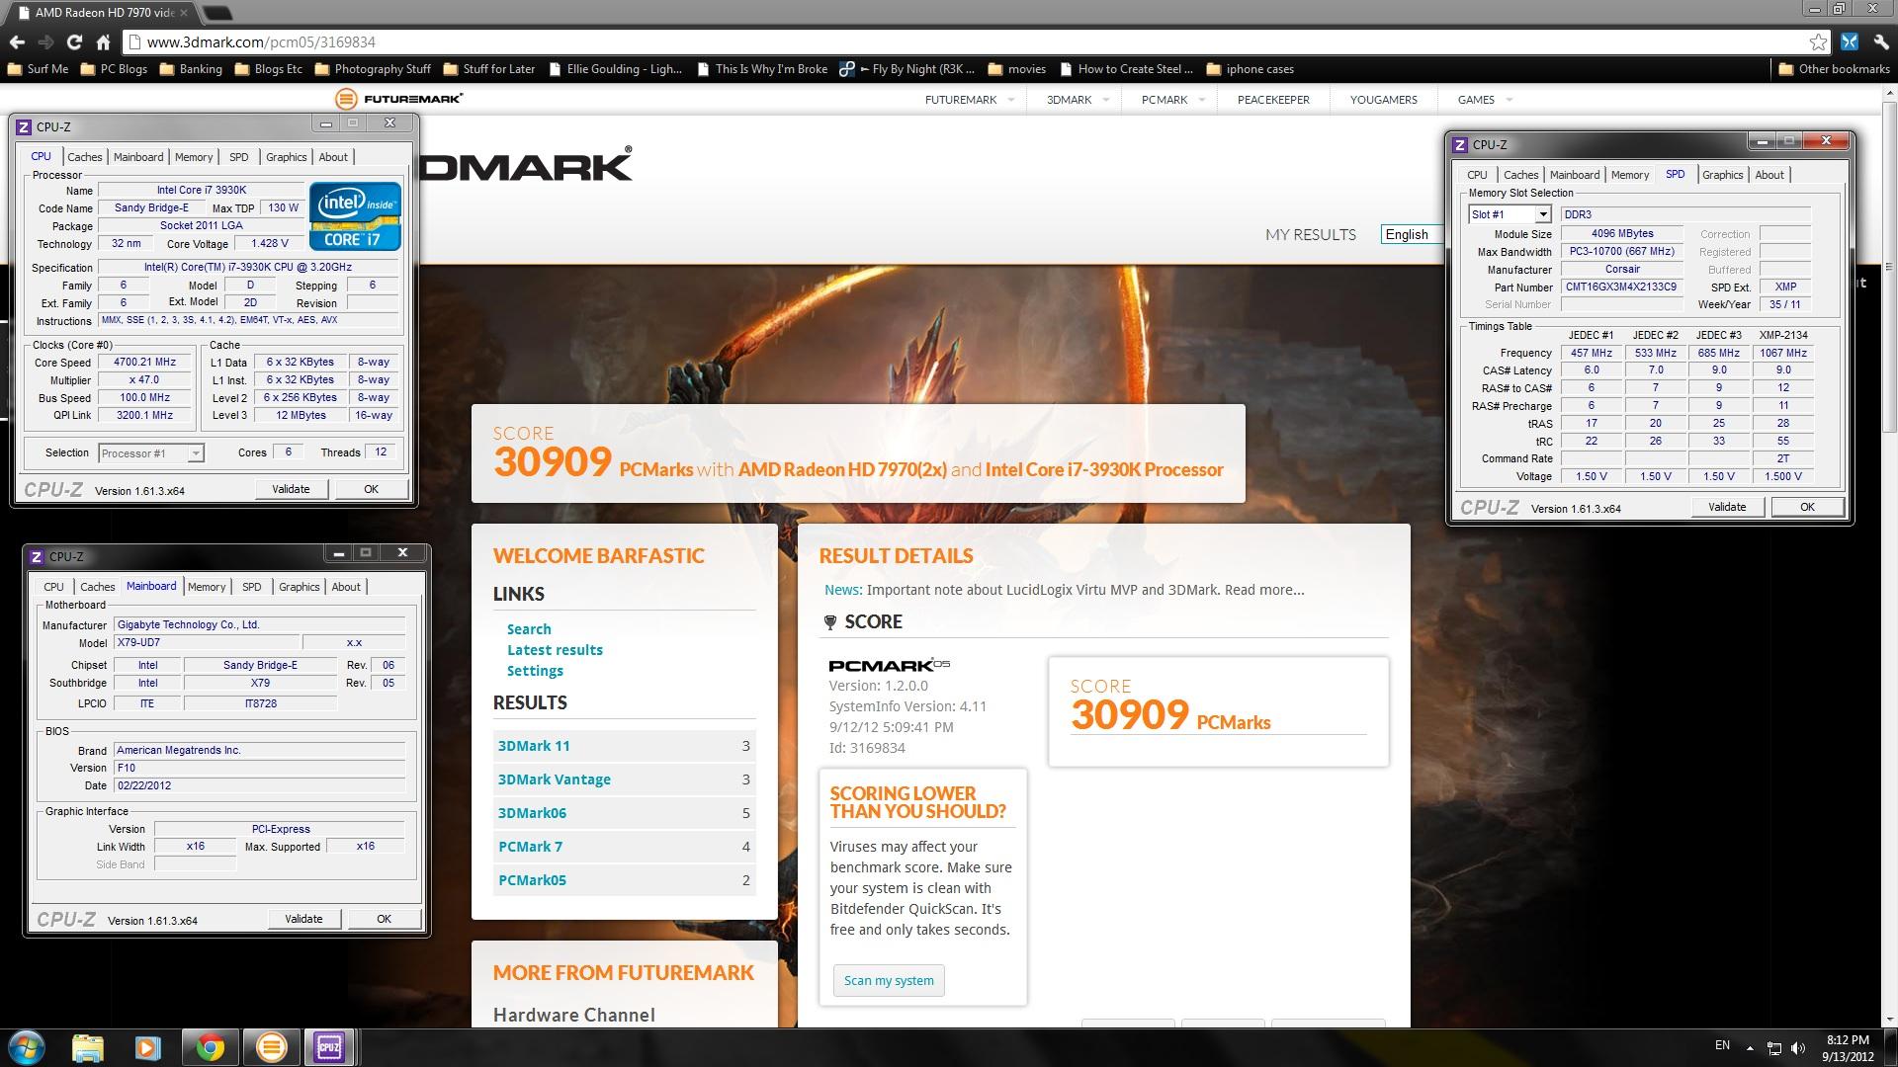Image resolution: width=1898 pixels, height=1067 pixels.
Task: Click the volume icon in system tray
Action: point(1798,1047)
